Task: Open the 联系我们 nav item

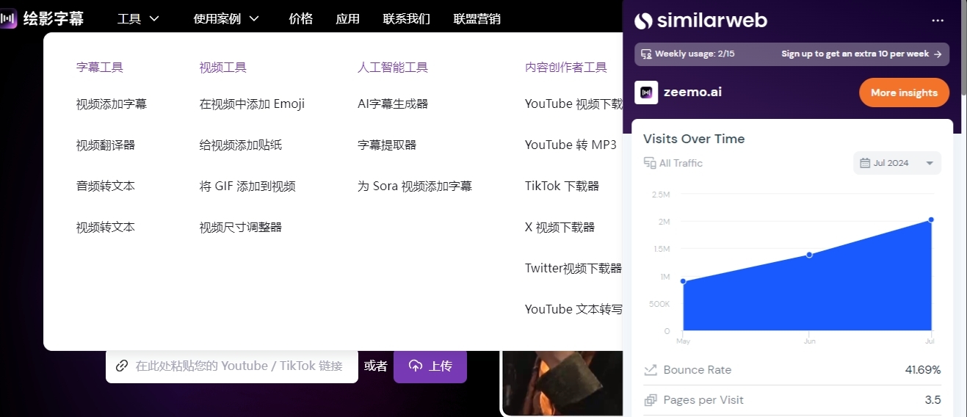Action: [x=407, y=19]
